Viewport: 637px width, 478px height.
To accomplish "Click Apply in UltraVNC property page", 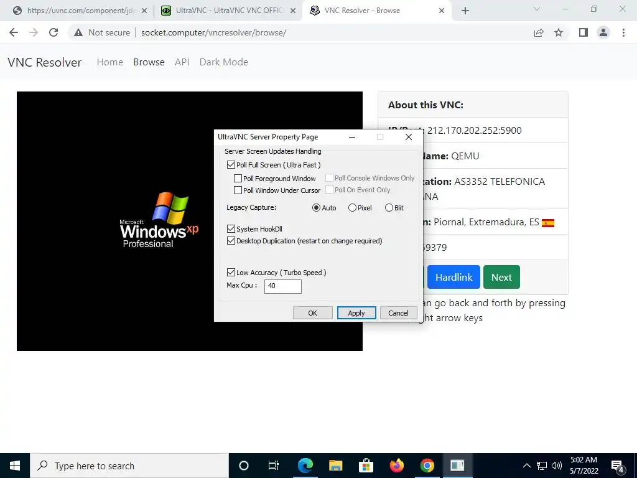I will (356, 313).
